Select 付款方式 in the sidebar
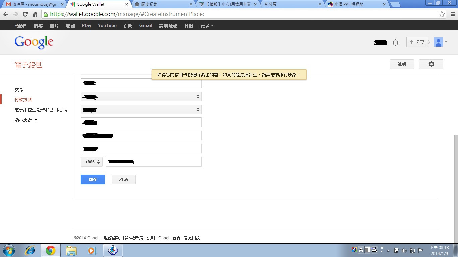This screenshot has height=257, width=458. (x=23, y=100)
